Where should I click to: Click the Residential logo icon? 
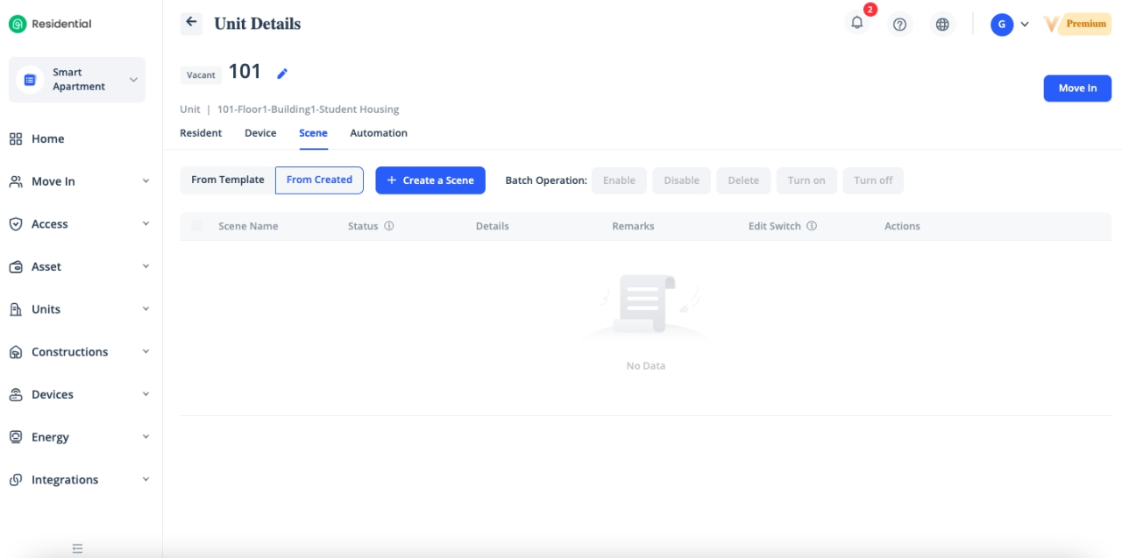click(18, 25)
